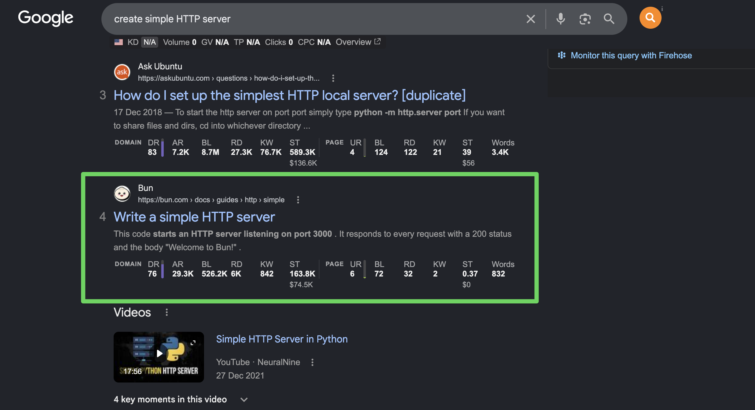Start voice search with microphone icon
This screenshot has height=410, width=755.
tap(560, 19)
